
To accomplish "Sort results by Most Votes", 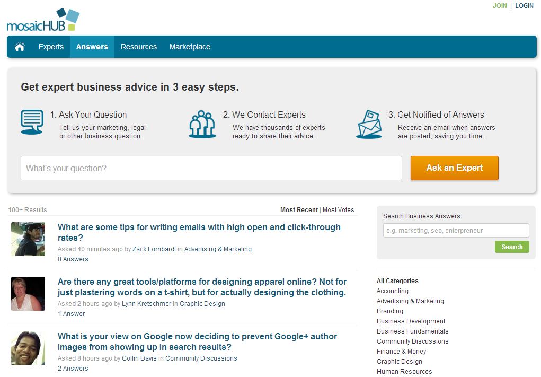I will pyautogui.click(x=338, y=210).
